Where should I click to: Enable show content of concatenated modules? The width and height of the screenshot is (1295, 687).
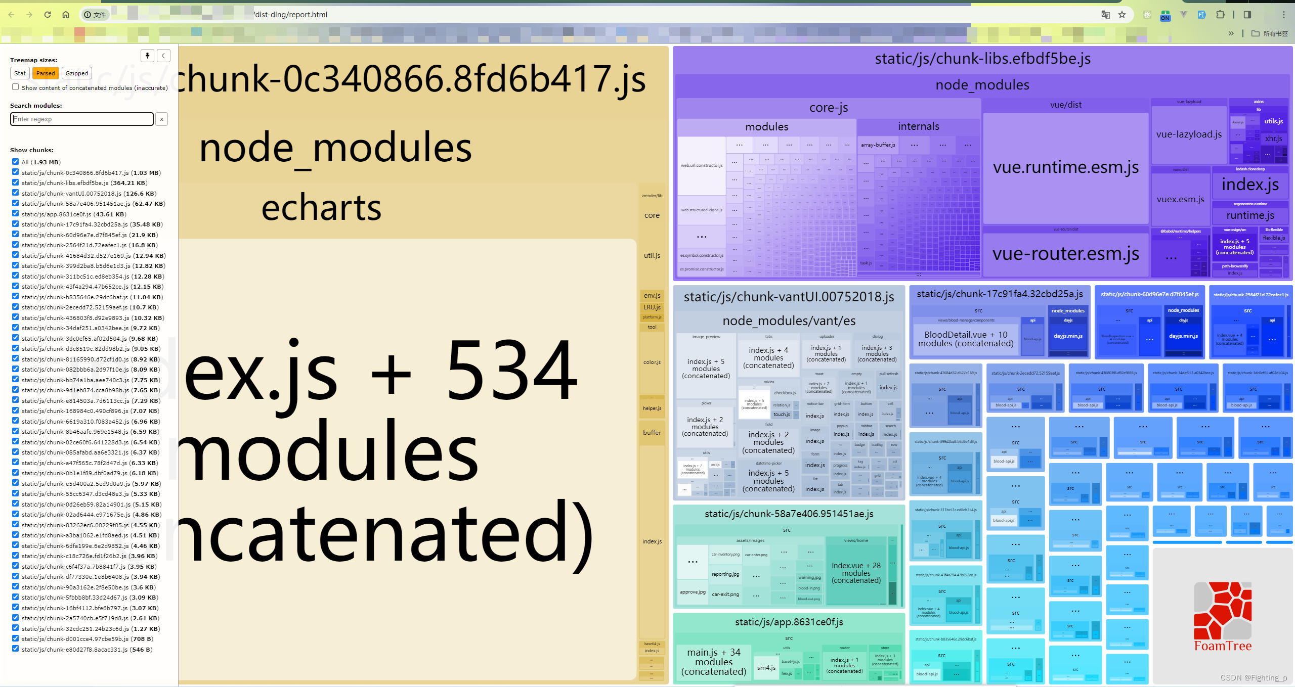[16, 87]
